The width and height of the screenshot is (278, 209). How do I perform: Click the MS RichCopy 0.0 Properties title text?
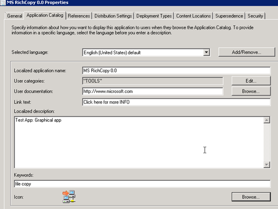[x=37, y=3]
